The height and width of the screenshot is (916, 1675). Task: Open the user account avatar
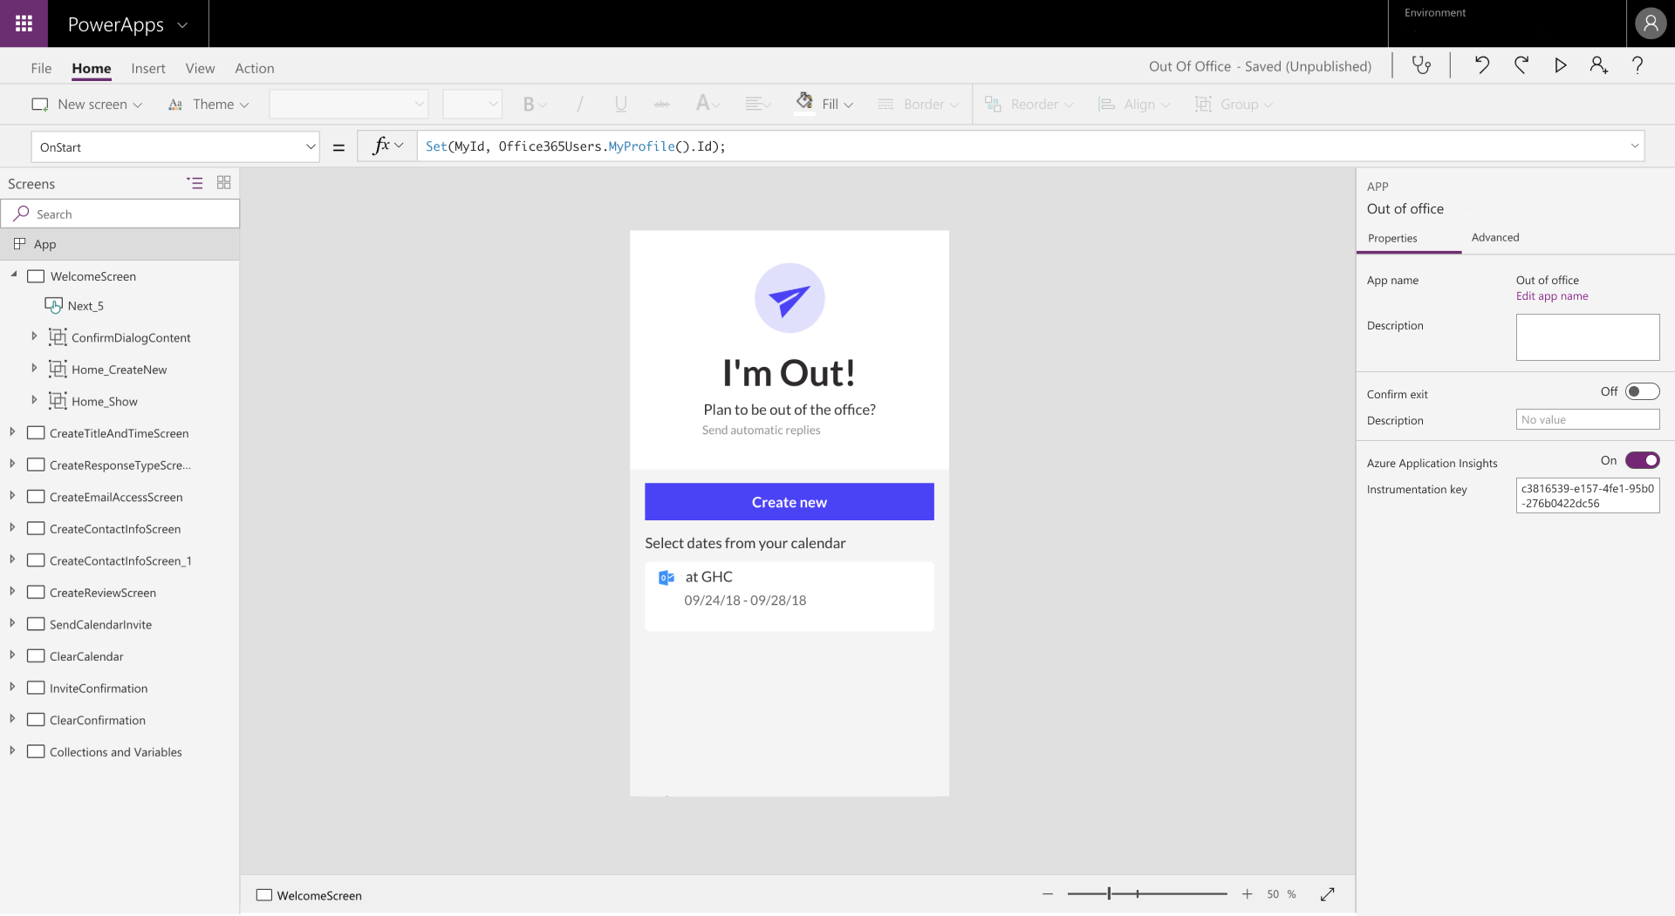[1650, 24]
